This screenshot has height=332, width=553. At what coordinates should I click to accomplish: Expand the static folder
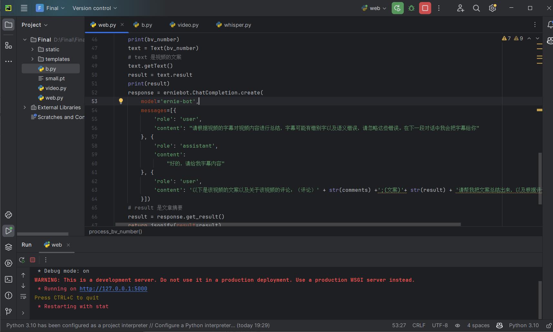coord(33,49)
